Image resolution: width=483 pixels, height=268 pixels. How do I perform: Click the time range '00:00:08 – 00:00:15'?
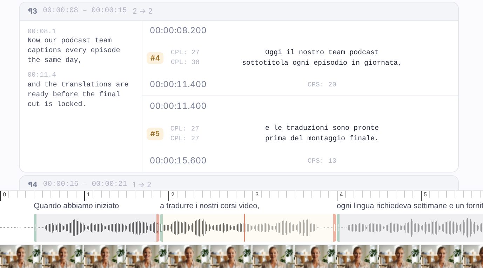(x=85, y=10)
